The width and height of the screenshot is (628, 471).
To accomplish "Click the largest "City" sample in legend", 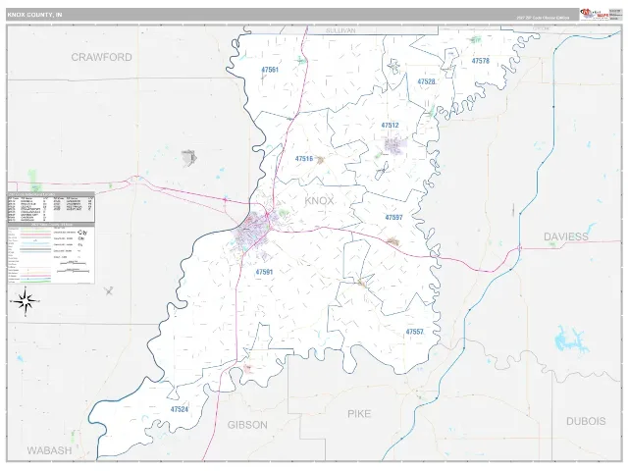I will (82, 233).
